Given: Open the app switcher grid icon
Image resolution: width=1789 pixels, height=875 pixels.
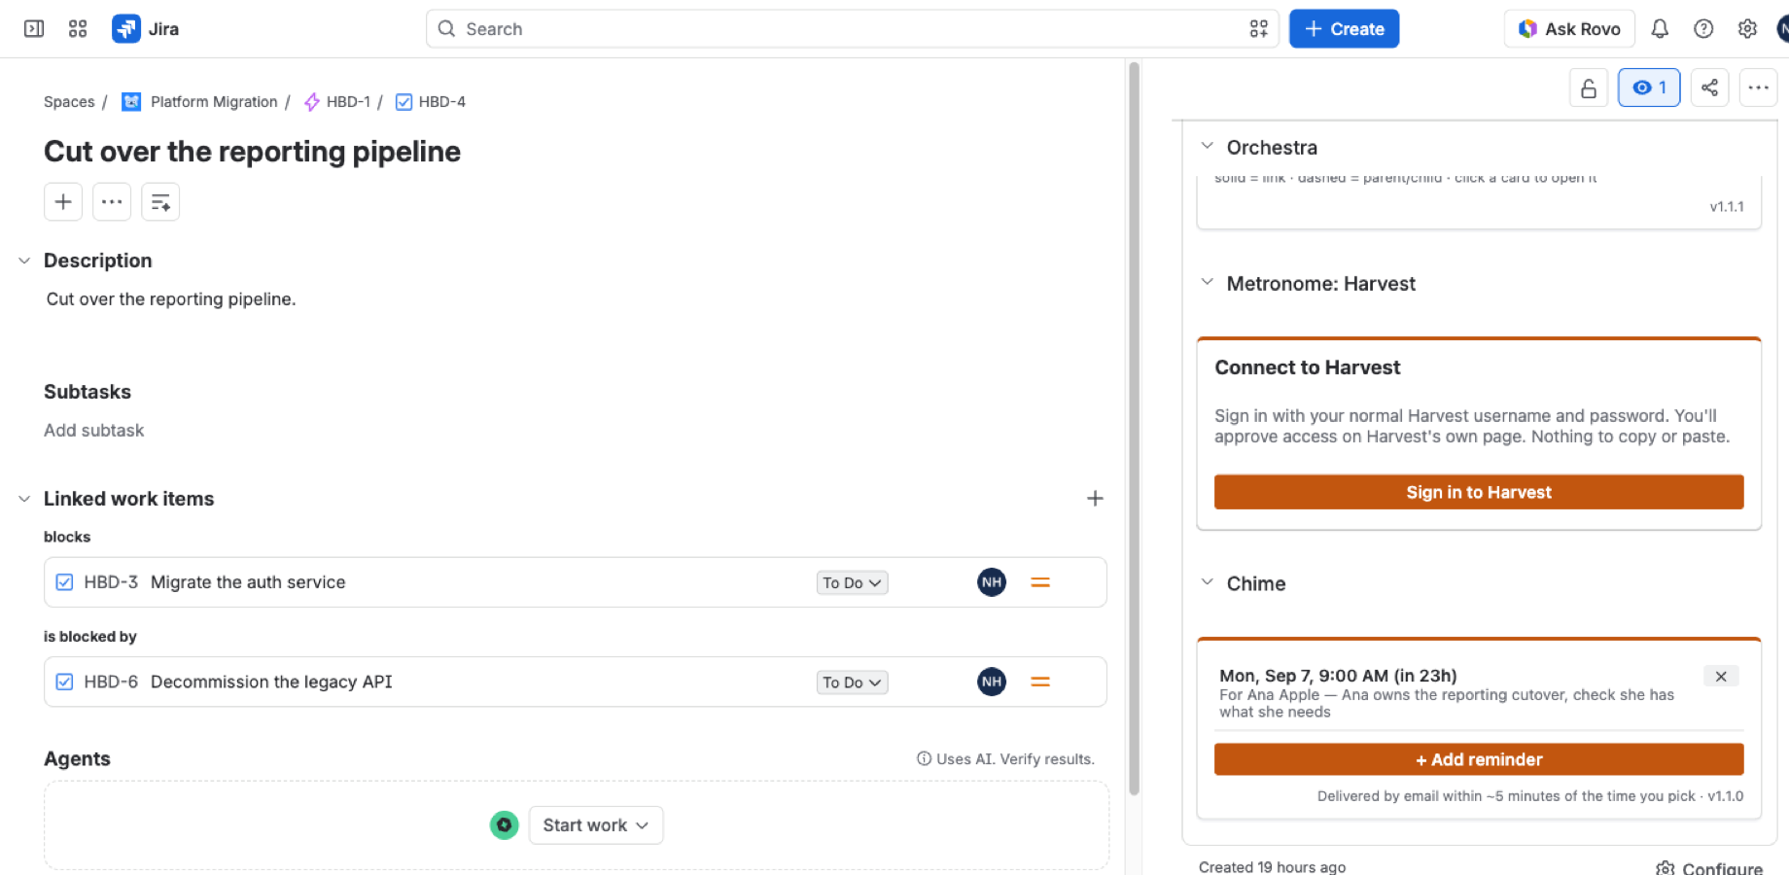Looking at the screenshot, I should coord(78,29).
